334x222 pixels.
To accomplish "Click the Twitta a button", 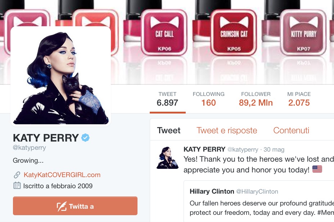I will pyautogui.click(x=75, y=206).
